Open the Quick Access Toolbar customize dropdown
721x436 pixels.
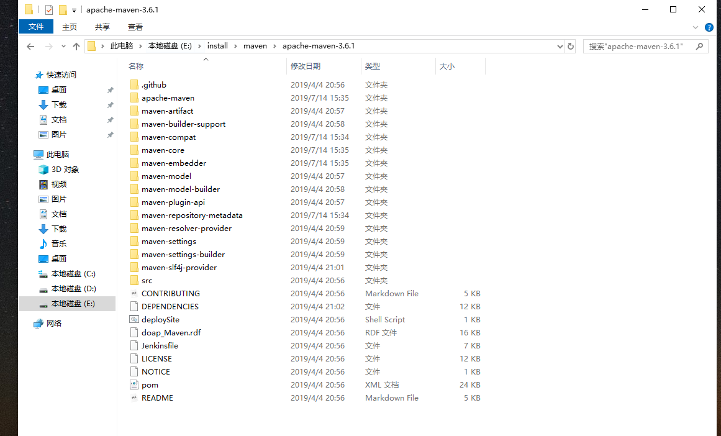[74, 10]
